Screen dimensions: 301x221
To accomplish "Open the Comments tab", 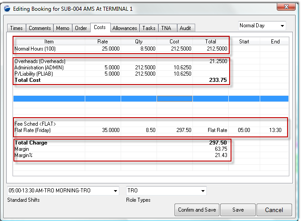I will [40, 28].
